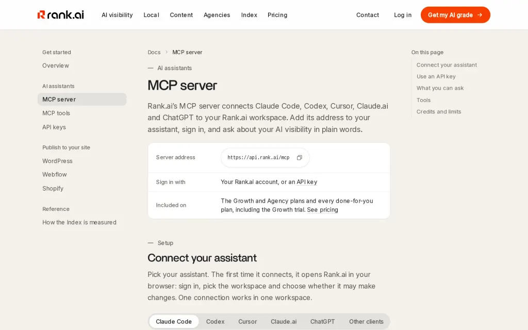Open the AI visibility menu
528x330 pixels.
point(117,15)
